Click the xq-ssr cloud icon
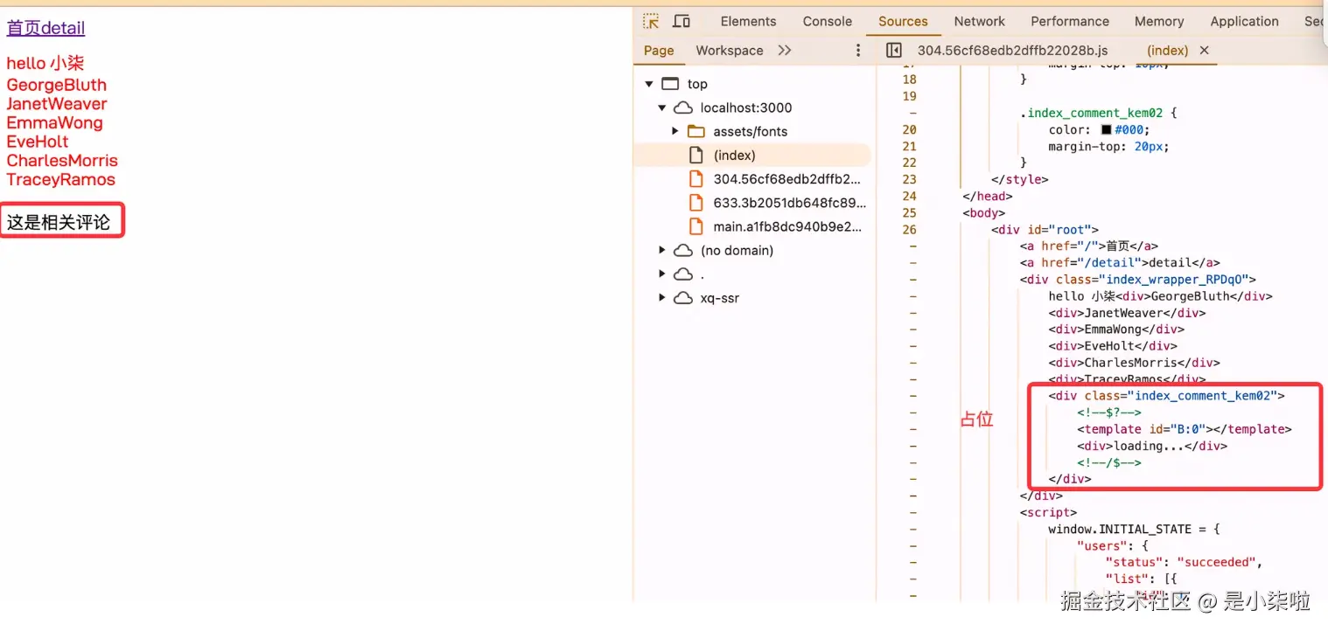 682,297
